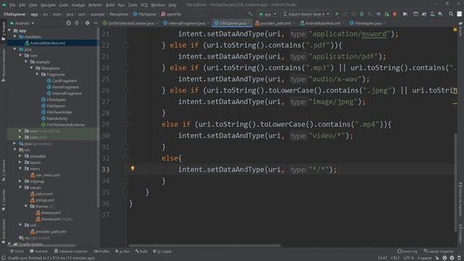Click the user avatar icon top right
464x261 pixels.
(x=459, y=14)
